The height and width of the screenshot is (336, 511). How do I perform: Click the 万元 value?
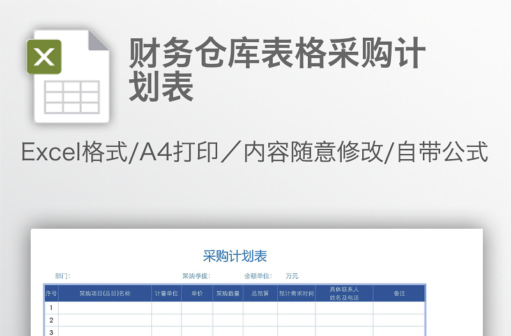click(x=292, y=276)
